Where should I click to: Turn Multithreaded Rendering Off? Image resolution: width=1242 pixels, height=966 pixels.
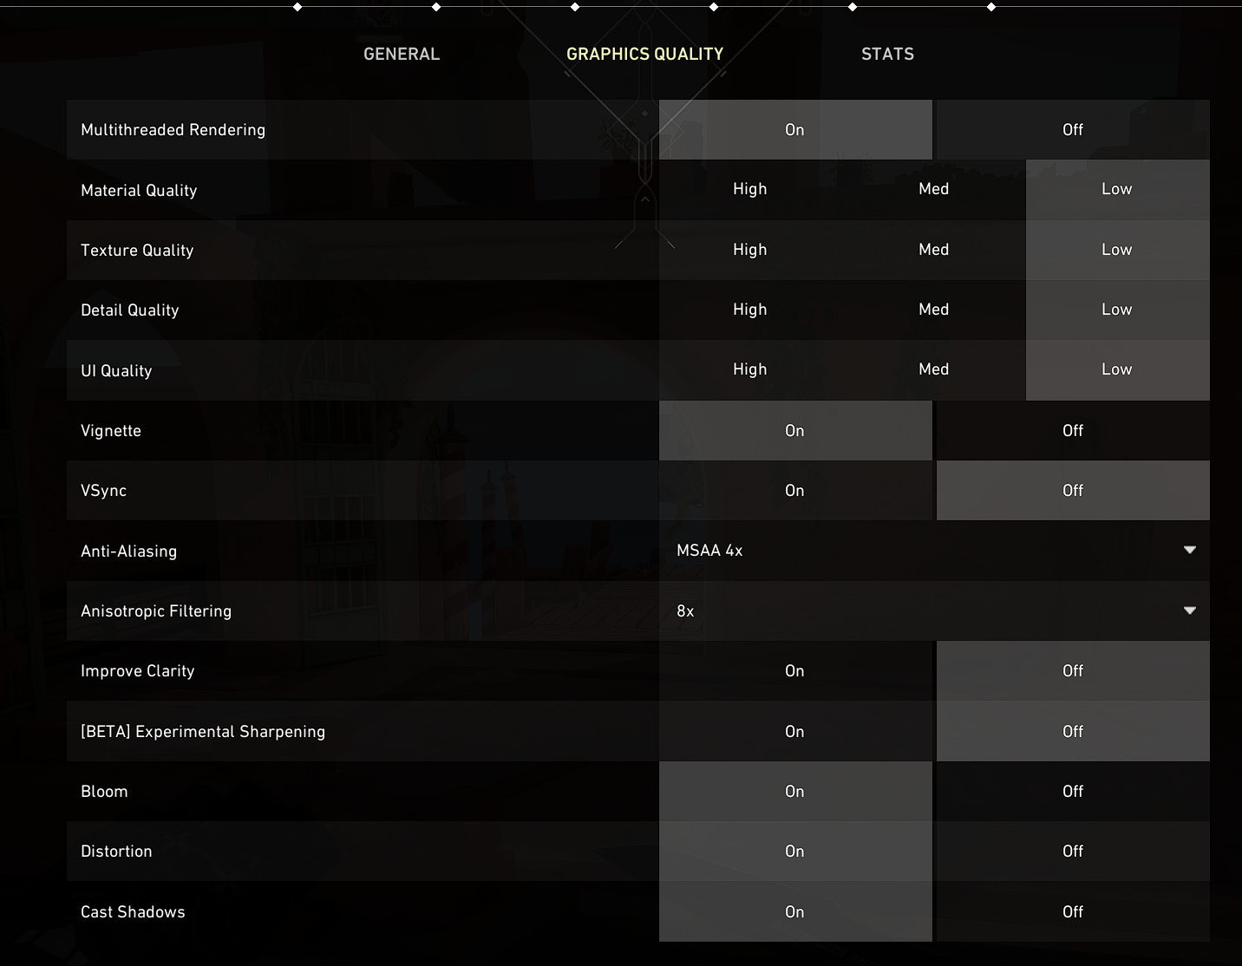(x=1073, y=129)
